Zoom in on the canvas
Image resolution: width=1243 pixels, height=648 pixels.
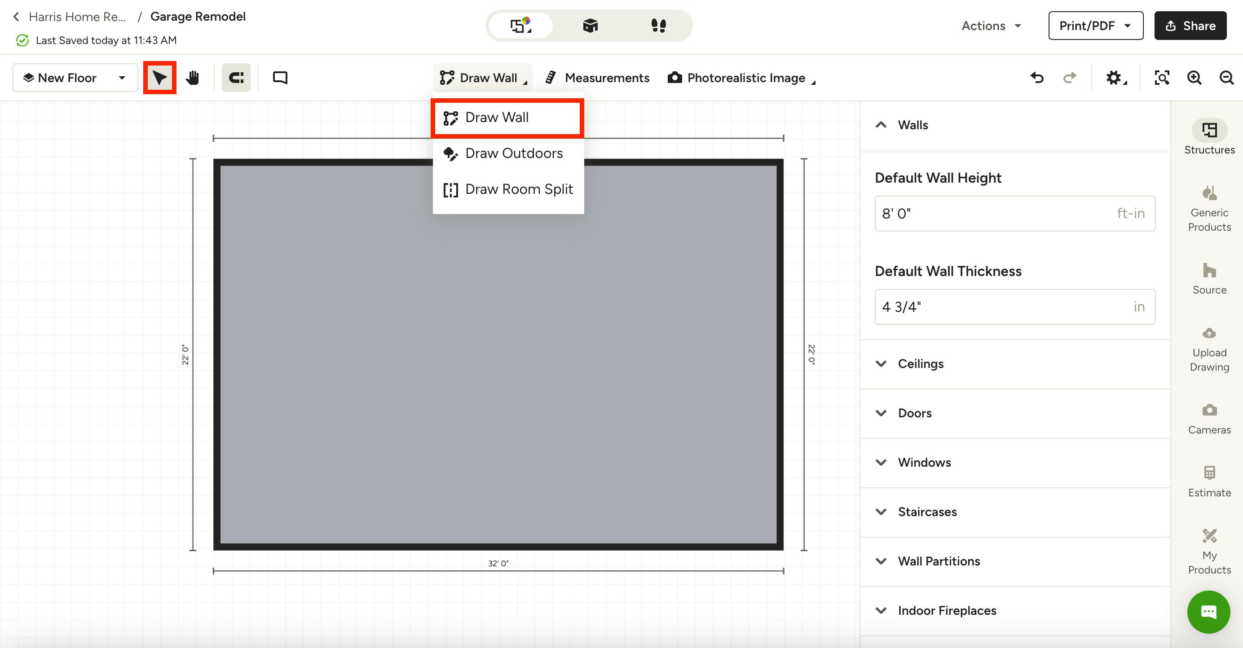pos(1194,78)
